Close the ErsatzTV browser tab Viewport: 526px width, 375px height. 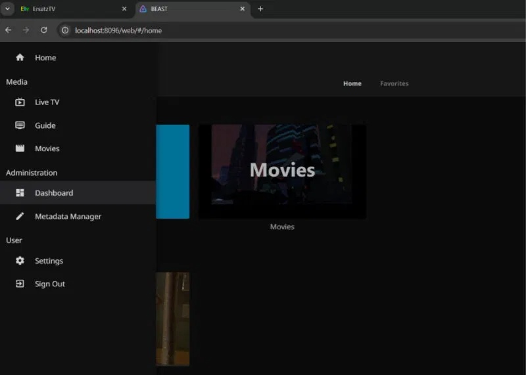(124, 9)
